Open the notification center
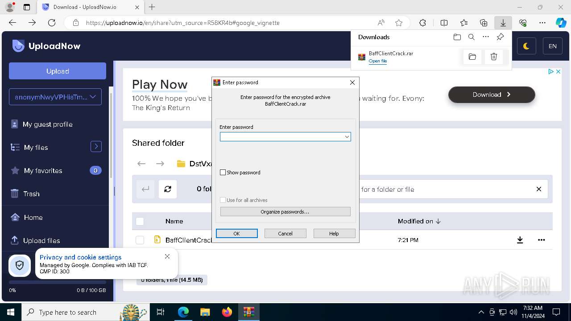 pyautogui.click(x=556, y=312)
